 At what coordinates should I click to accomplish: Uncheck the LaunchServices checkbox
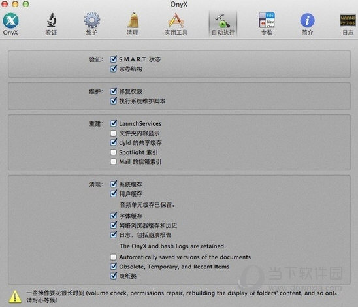(x=113, y=123)
